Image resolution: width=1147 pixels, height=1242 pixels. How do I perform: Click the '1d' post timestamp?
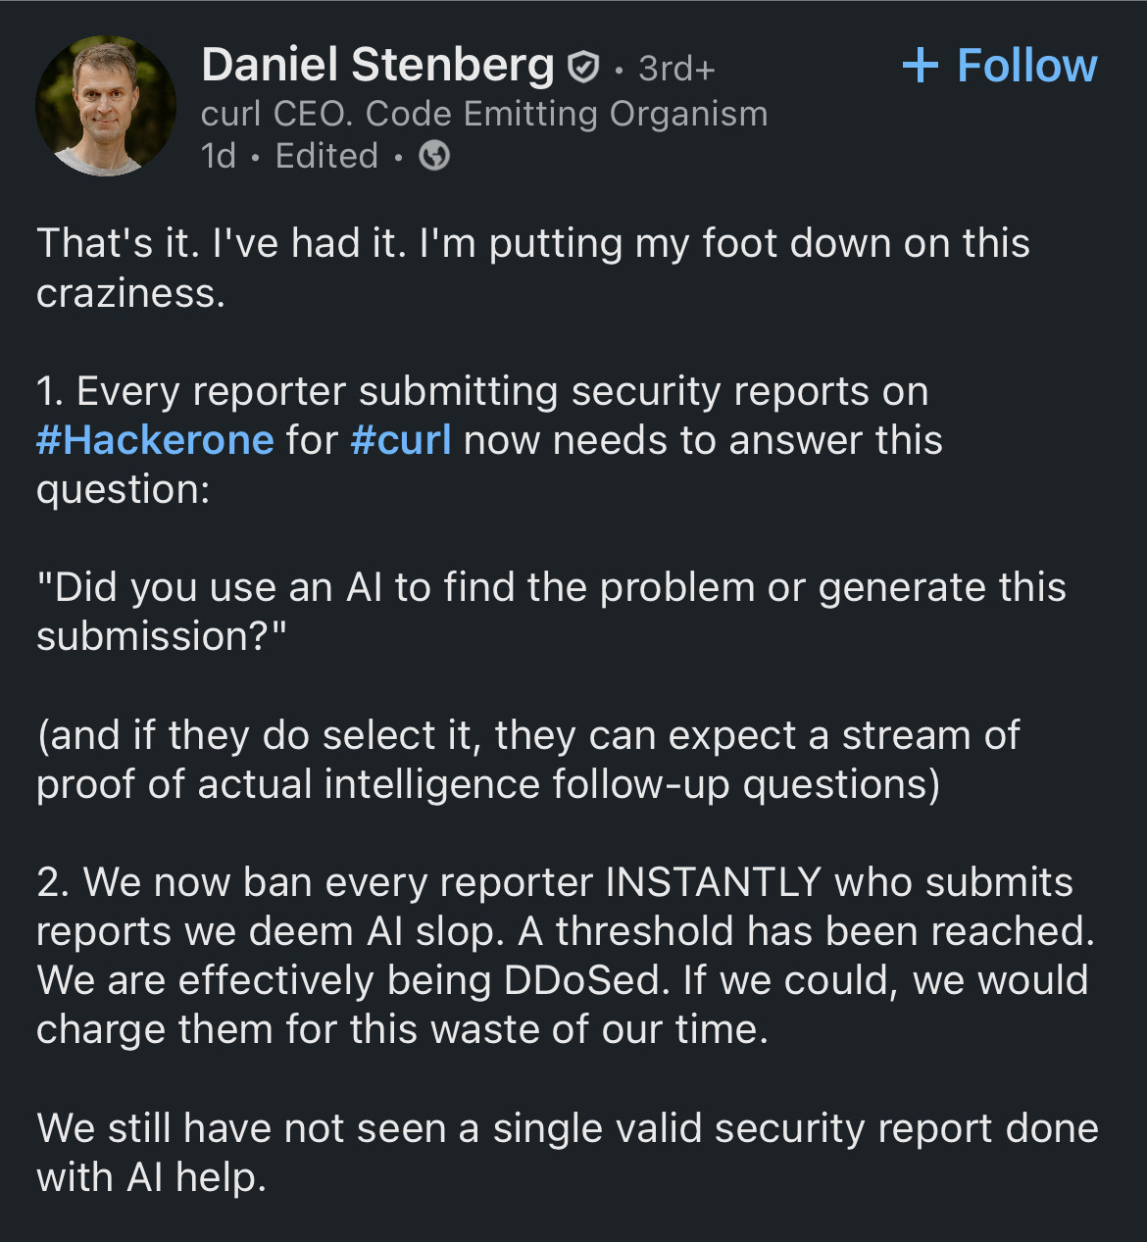tap(219, 156)
